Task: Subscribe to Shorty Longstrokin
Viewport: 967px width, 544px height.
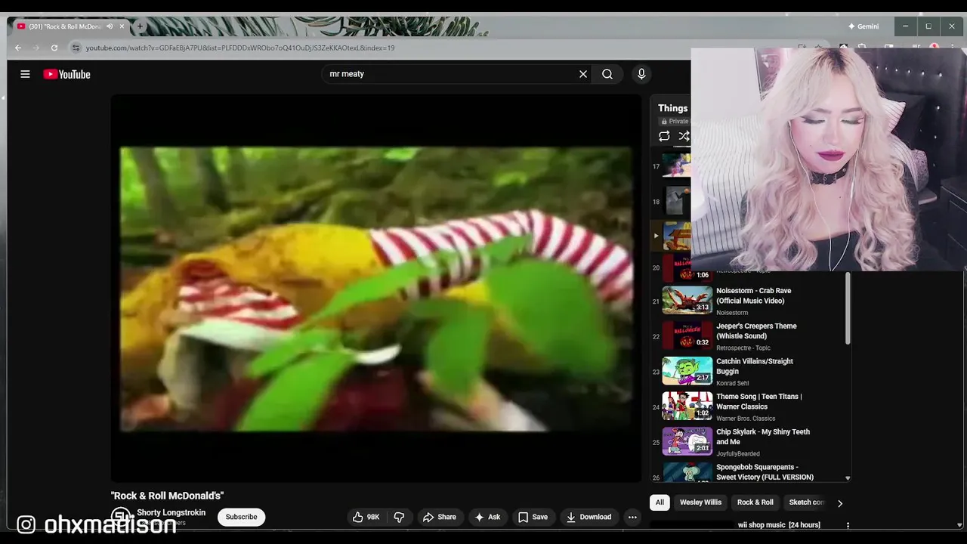Action: [x=242, y=517]
